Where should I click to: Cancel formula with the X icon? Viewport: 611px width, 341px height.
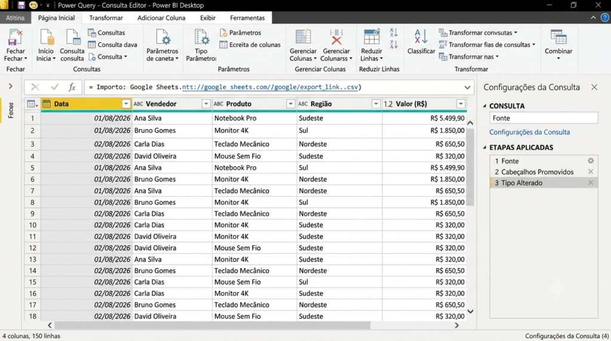pos(35,87)
